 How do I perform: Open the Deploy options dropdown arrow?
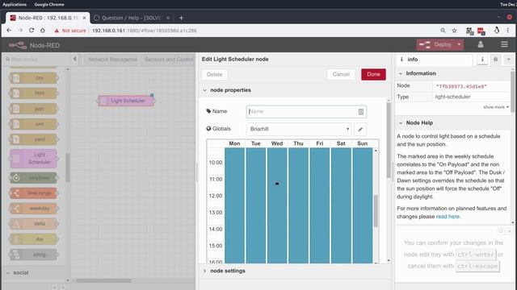pyautogui.click(x=459, y=45)
